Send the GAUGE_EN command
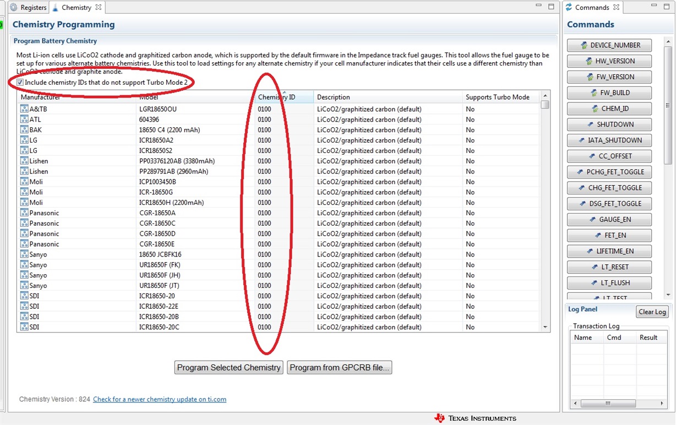This screenshot has width=677, height=425. point(609,219)
